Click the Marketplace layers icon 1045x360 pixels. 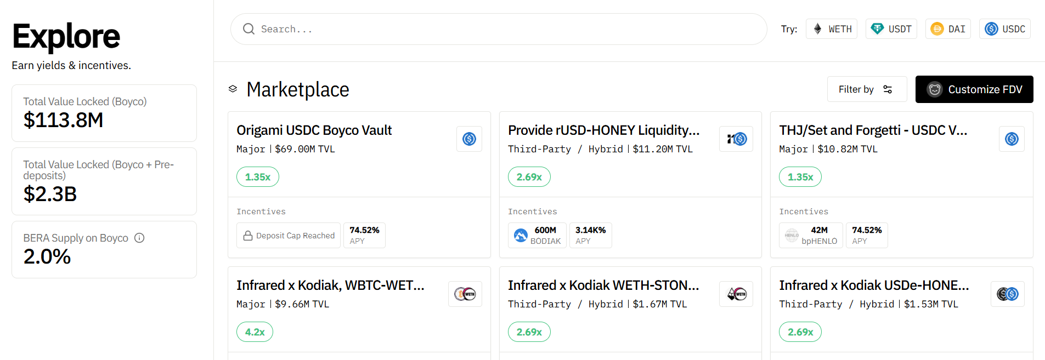click(233, 89)
